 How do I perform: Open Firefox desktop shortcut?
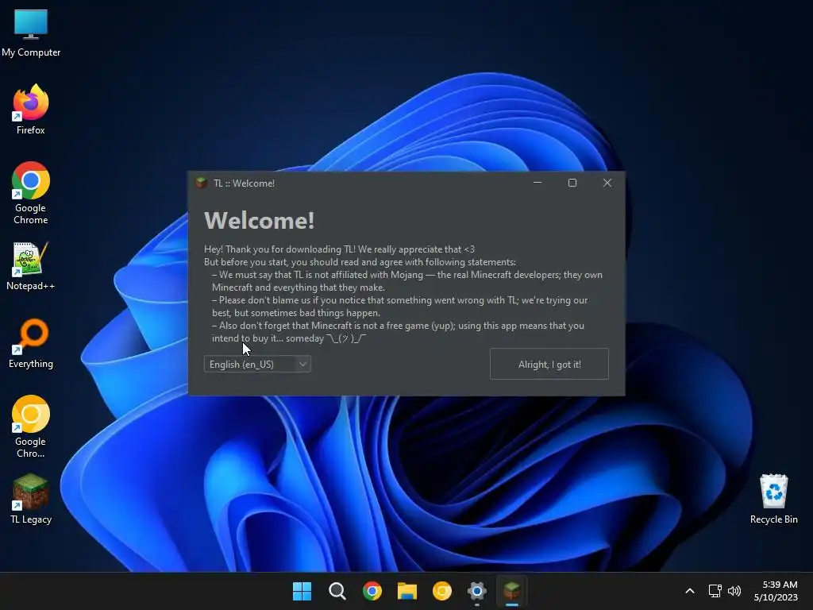coord(31,110)
